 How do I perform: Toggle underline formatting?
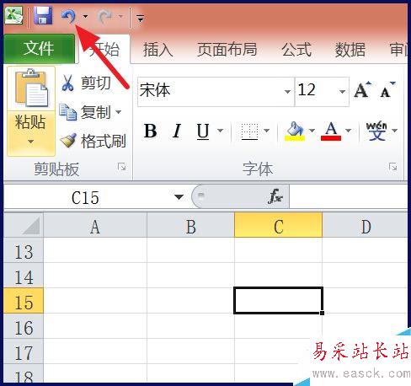(203, 131)
